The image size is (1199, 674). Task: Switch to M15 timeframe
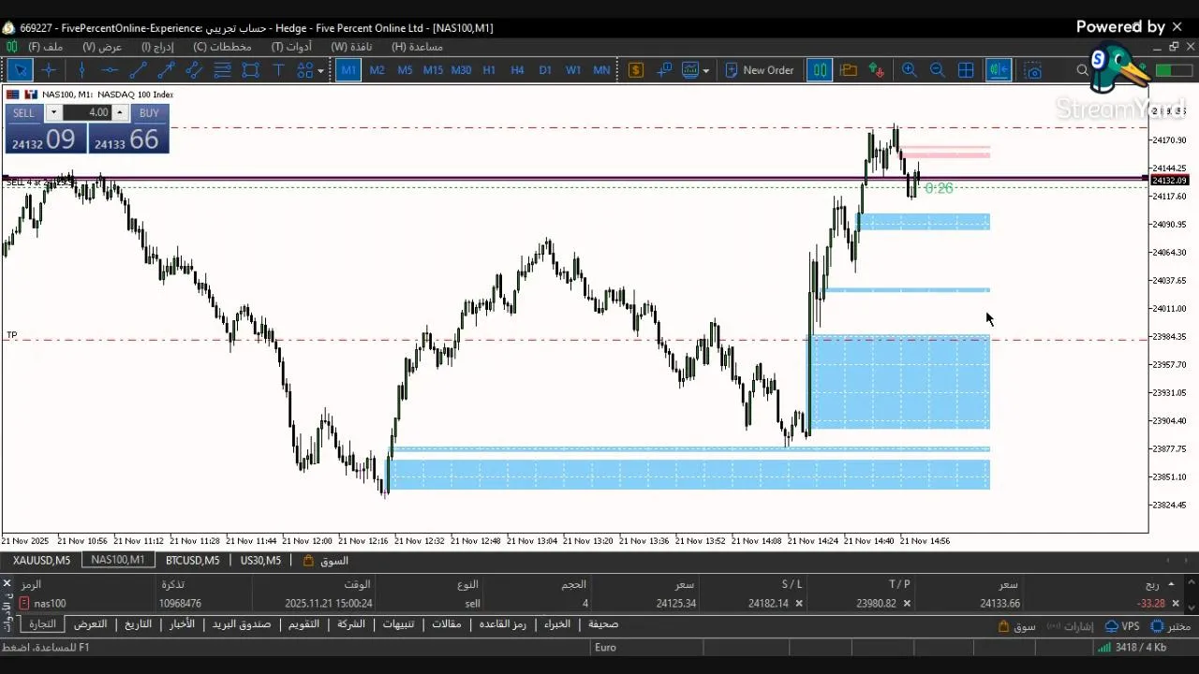pyautogui.click(x=433, y=70)
